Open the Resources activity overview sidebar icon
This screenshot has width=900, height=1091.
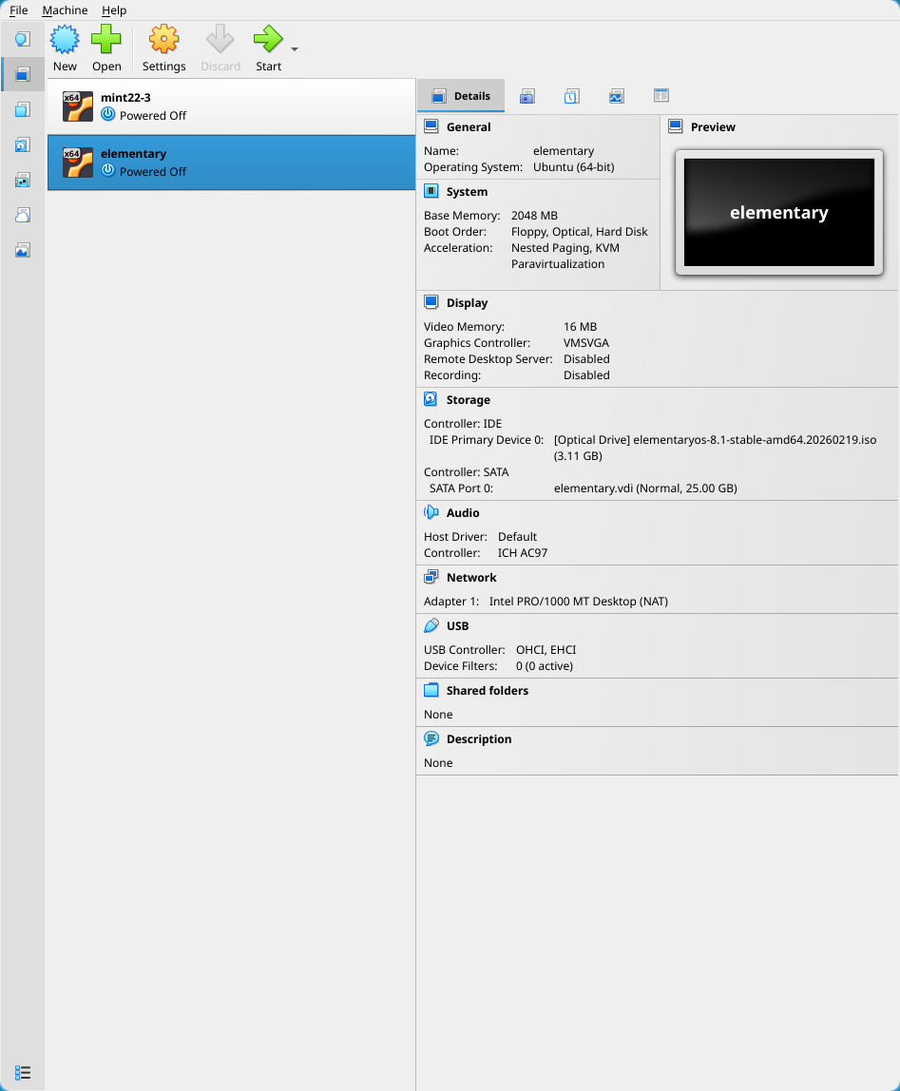click(22, 251)
